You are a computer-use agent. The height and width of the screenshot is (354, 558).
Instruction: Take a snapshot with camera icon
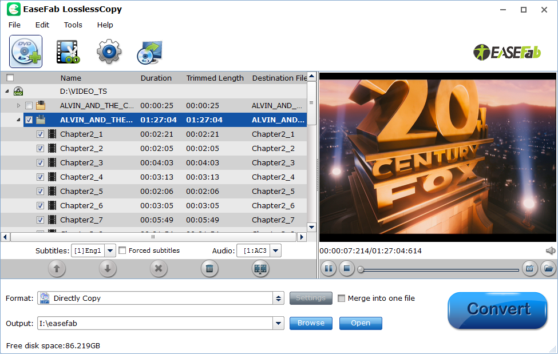pyautogui.click(x=529, y=269)
